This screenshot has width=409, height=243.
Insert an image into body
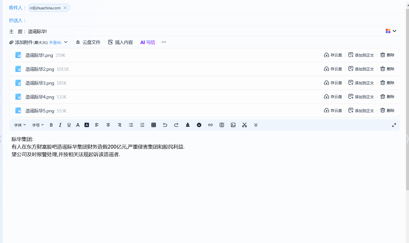pos(233,125)
